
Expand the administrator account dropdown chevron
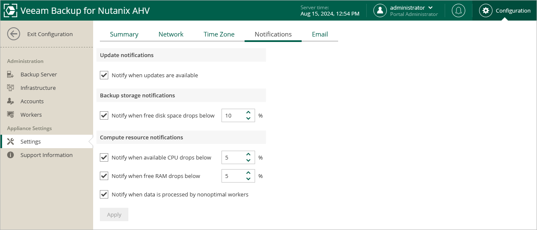[430, 8]
